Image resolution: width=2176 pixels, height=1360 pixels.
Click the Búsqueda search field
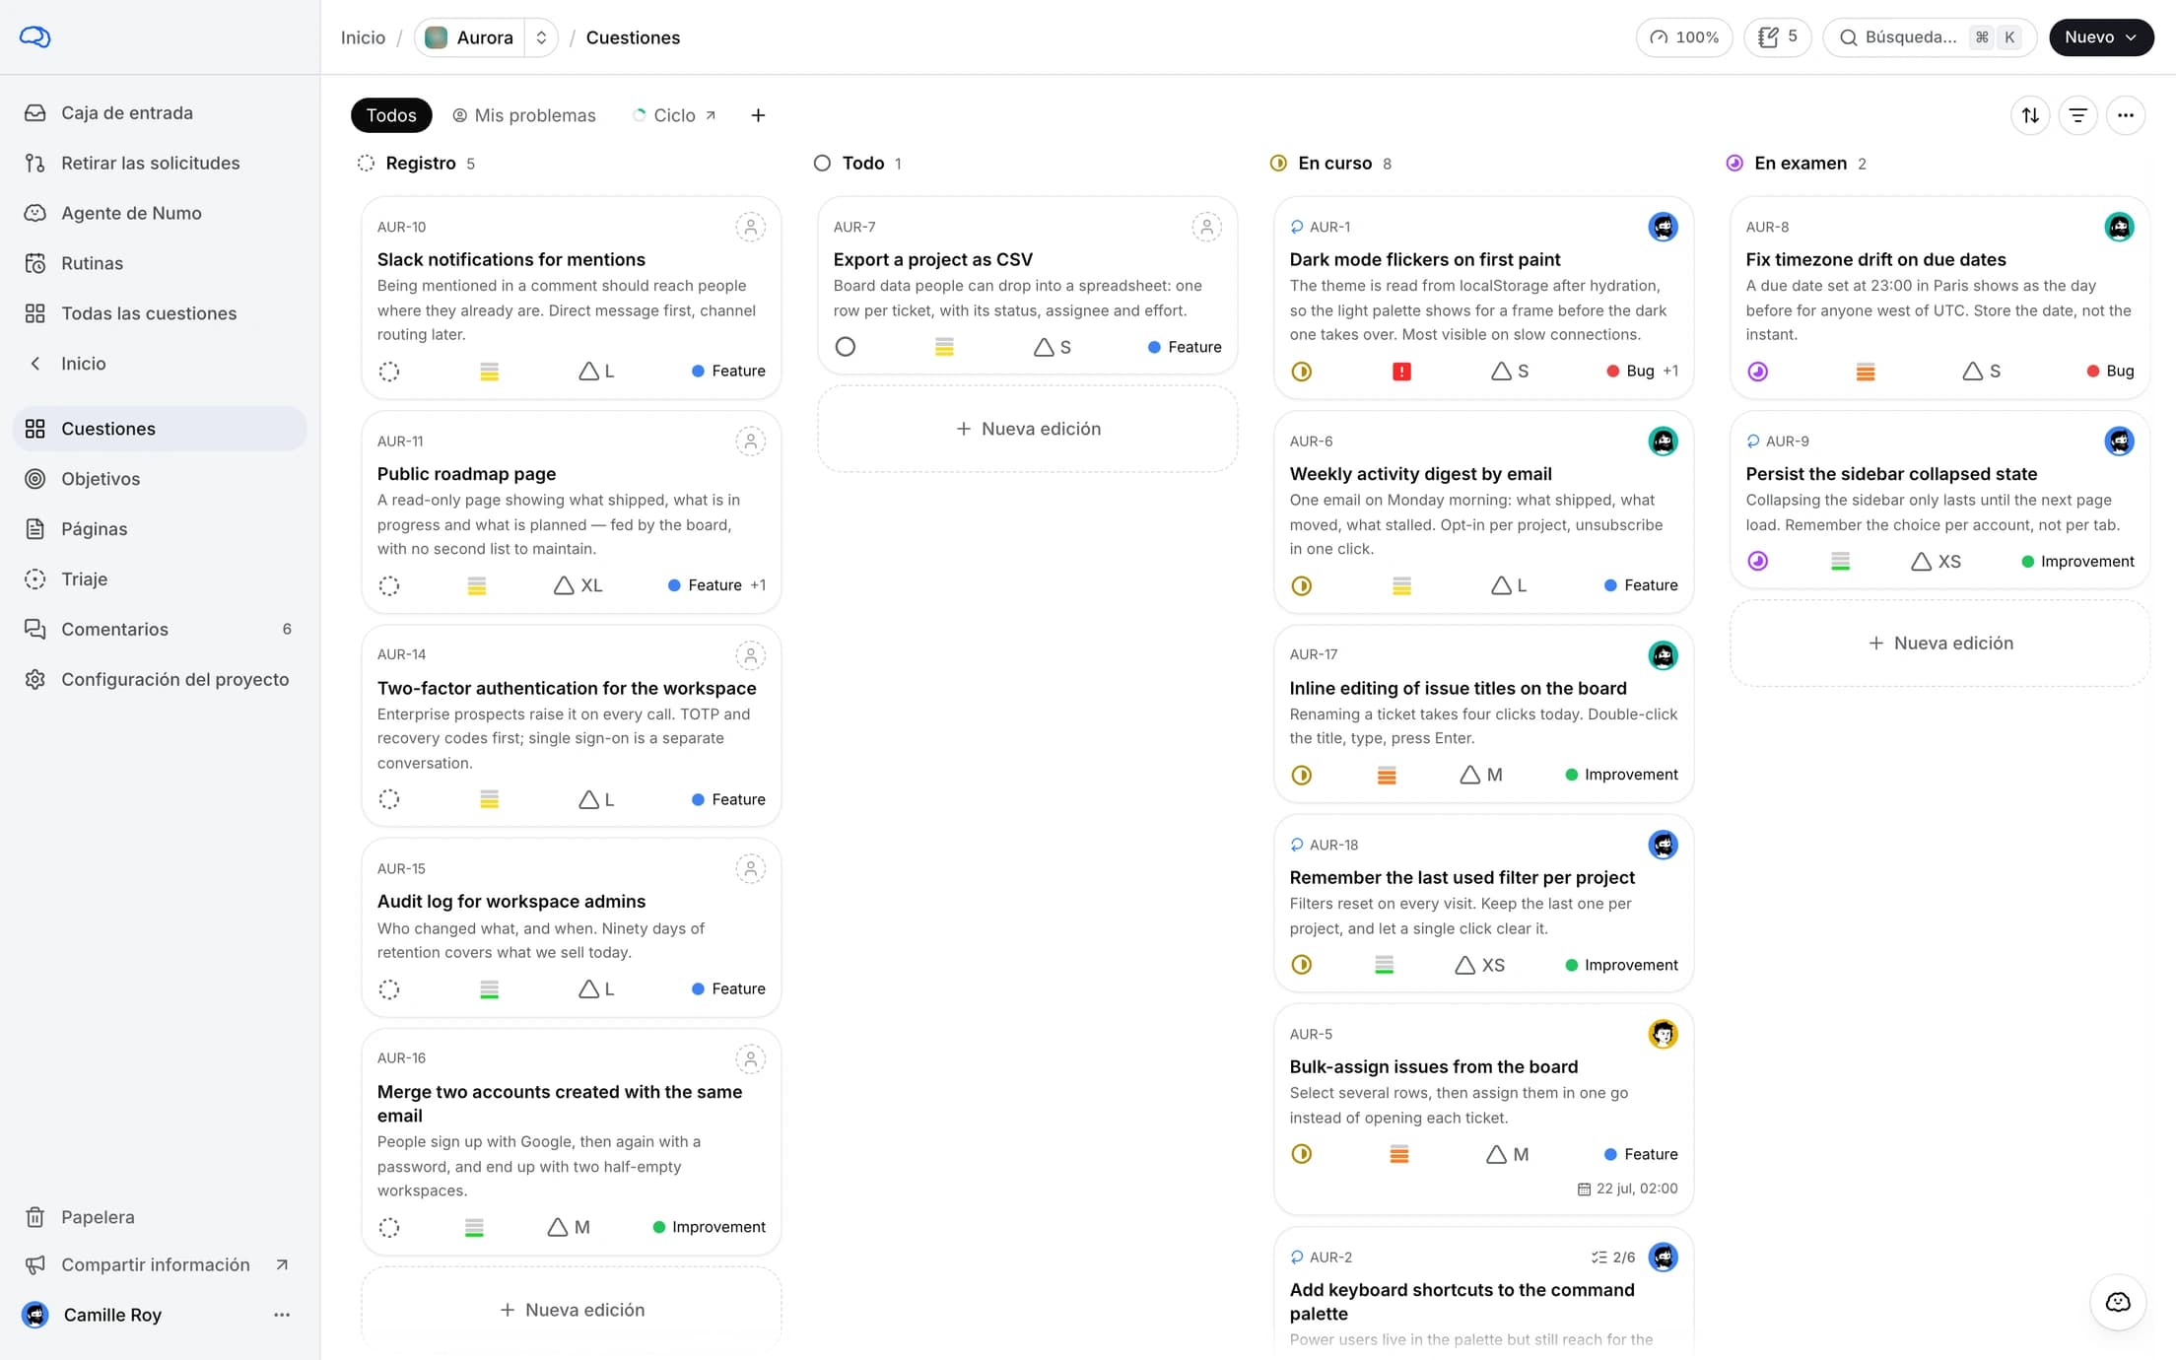1930,37
